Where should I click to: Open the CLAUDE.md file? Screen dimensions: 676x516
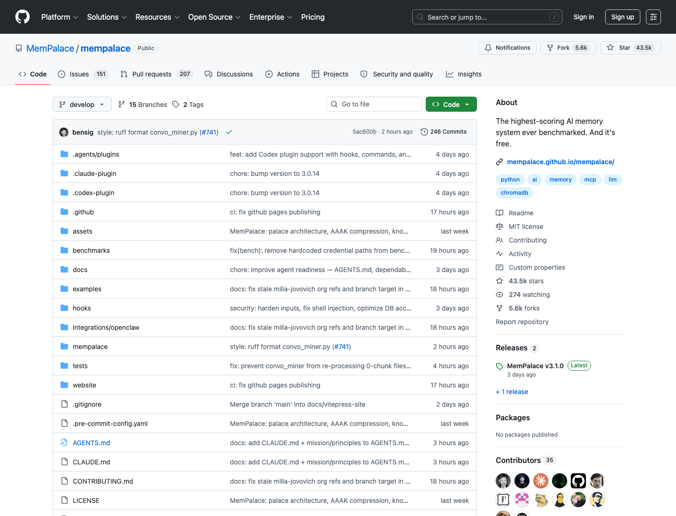point(92,462)
